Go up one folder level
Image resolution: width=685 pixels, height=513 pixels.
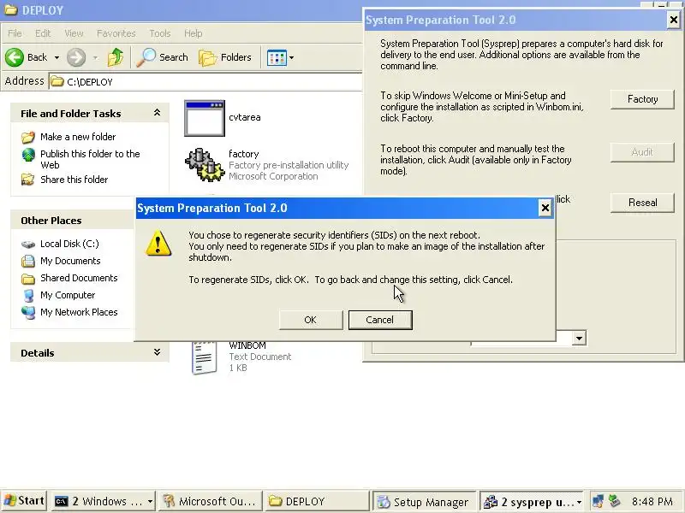pos(116,57)
